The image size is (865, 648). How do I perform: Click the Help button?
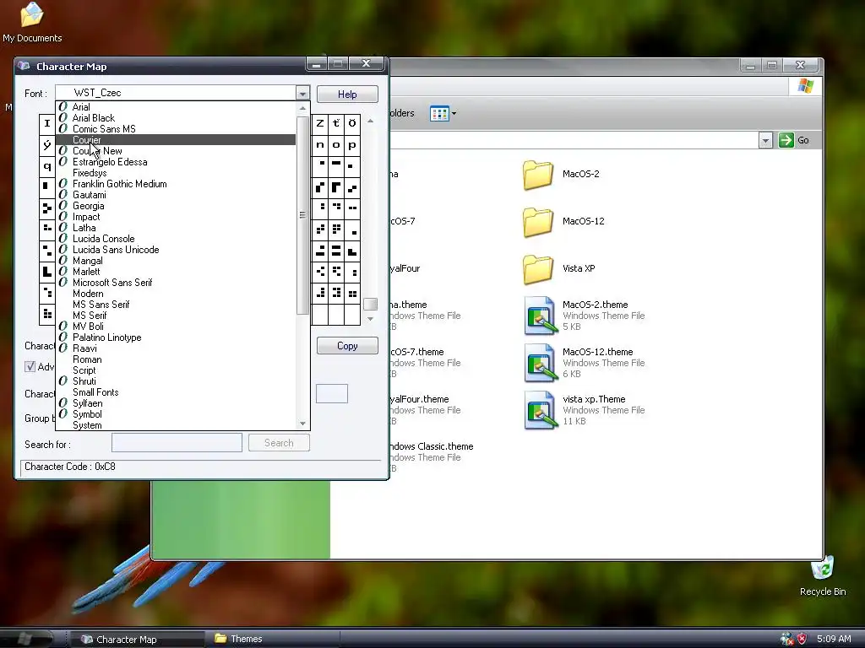[x=347, y=94]
